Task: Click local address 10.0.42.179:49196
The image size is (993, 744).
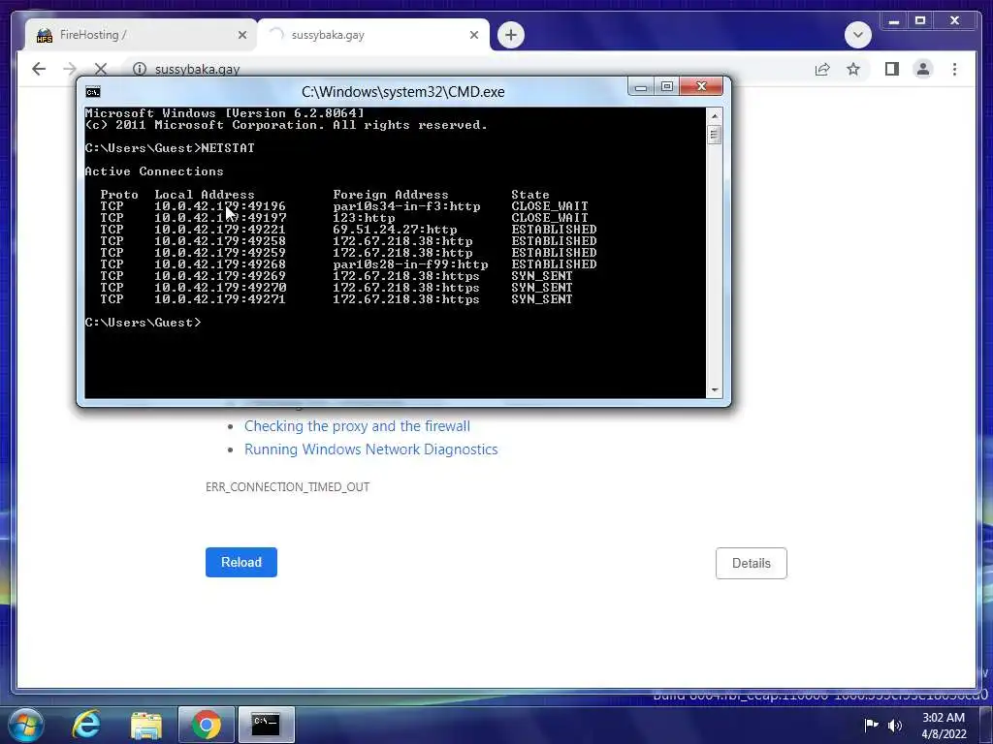Action: coord(220,206)
